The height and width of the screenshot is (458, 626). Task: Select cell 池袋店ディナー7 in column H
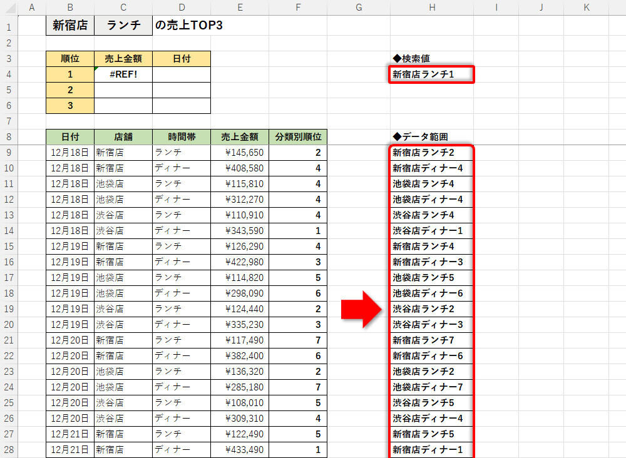click(x=432, y=387)
